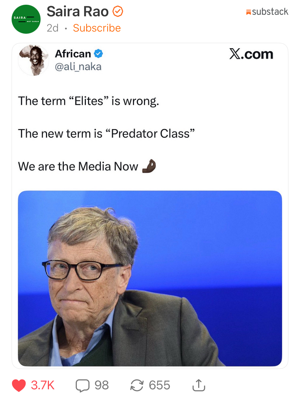Click the 655 restacks count
300x398 pixels.
(159, 385)
